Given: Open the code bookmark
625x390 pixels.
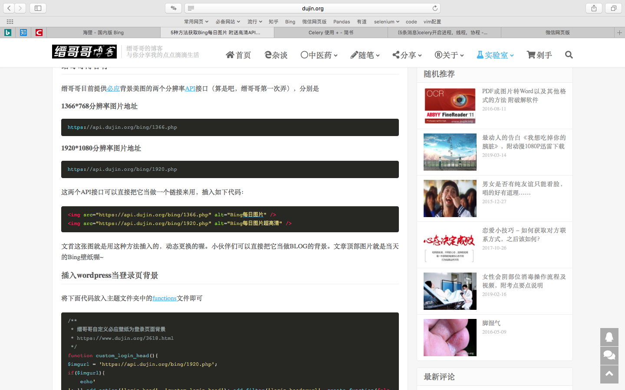Looking at the screenshot, I should (411, 22).
